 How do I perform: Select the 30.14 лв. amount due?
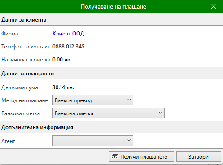(x=63, y=87)
